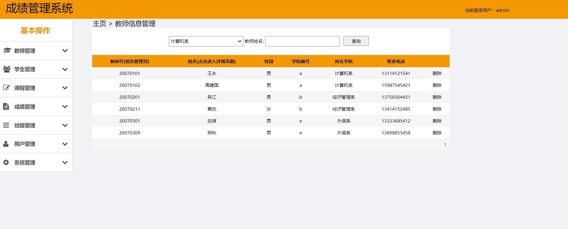Delete teacher 高建国 with 删除
Viewport: 568px width, 229px height.
point(437,85)
